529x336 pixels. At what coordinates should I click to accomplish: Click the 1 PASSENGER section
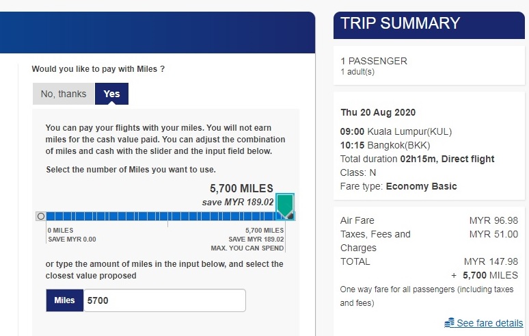coord(429,66)
